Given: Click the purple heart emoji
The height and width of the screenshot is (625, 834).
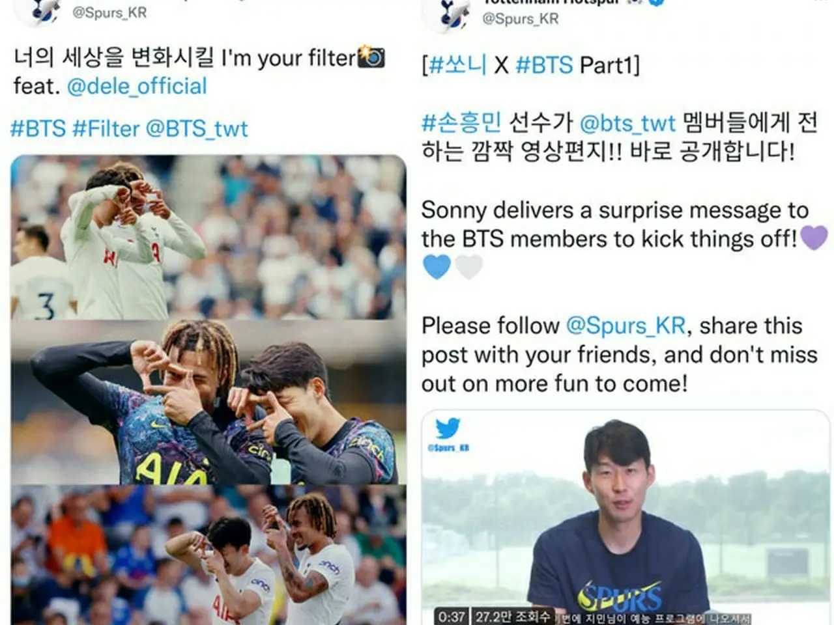Looking at the screenshot, I should (814, 238).
